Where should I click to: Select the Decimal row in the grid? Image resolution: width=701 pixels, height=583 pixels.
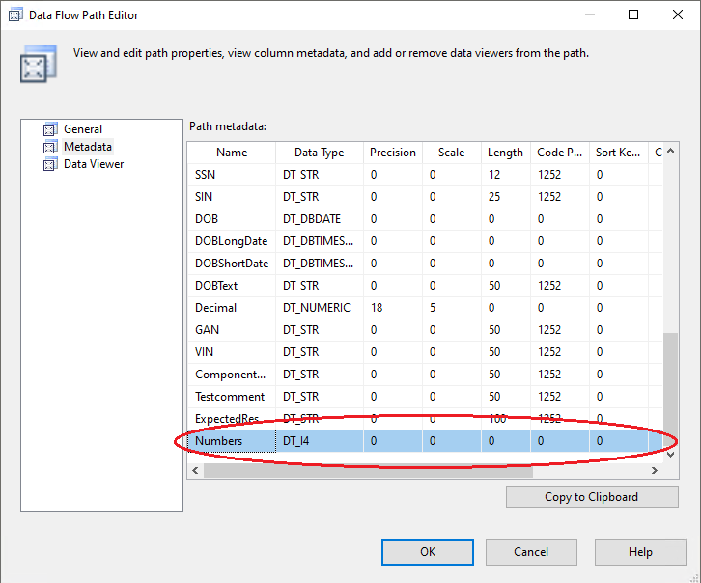click(215, 308)
